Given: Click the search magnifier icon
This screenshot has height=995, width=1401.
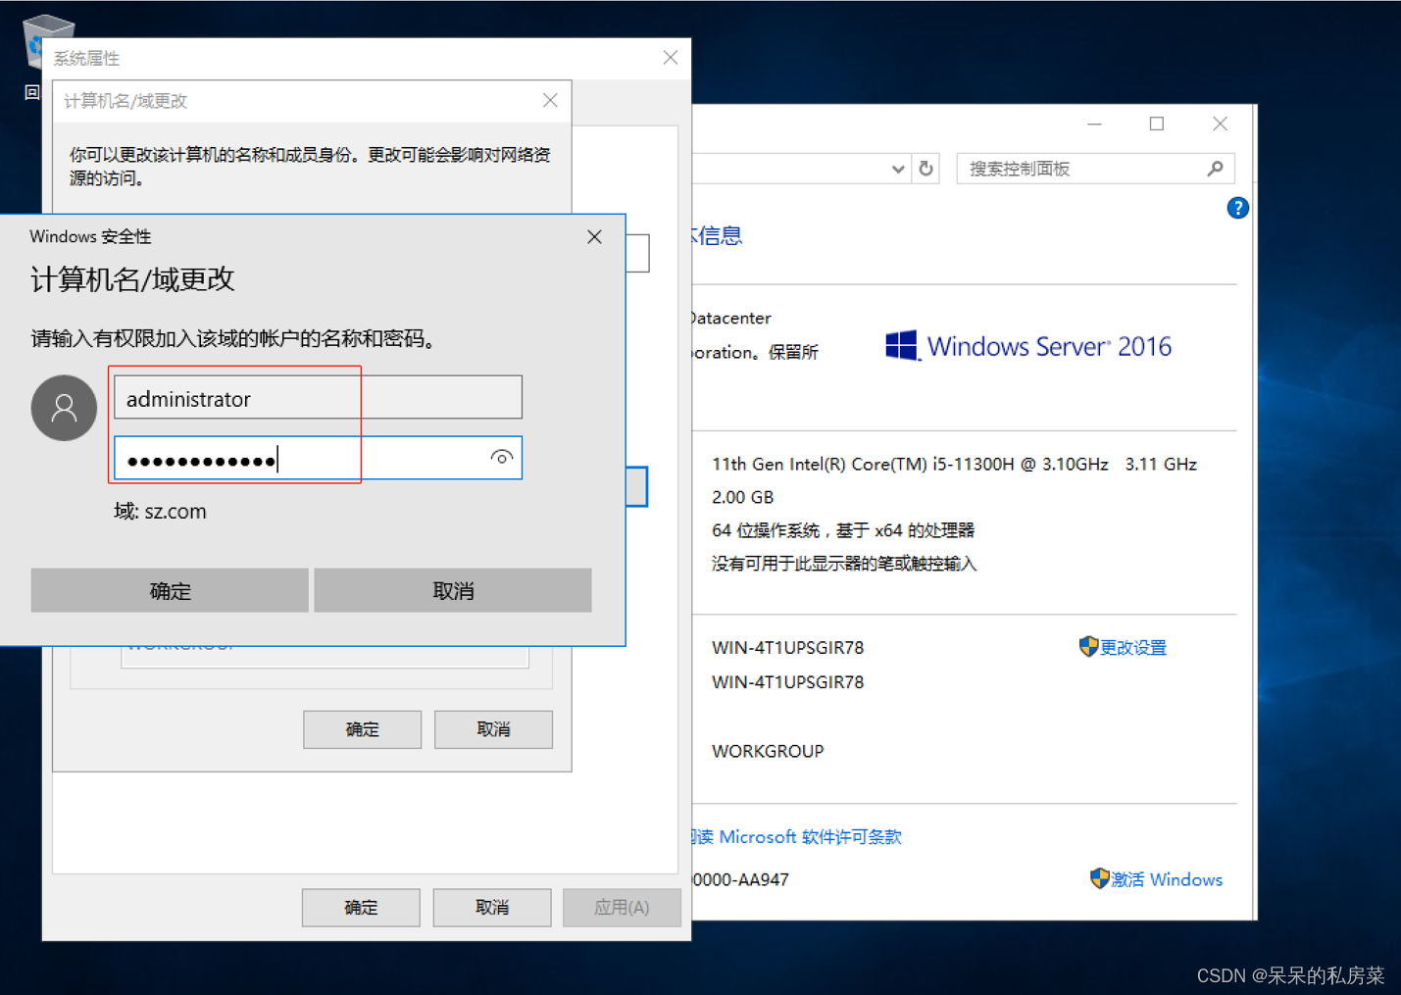Looking at the screenshot, I should pos(1215,169).
